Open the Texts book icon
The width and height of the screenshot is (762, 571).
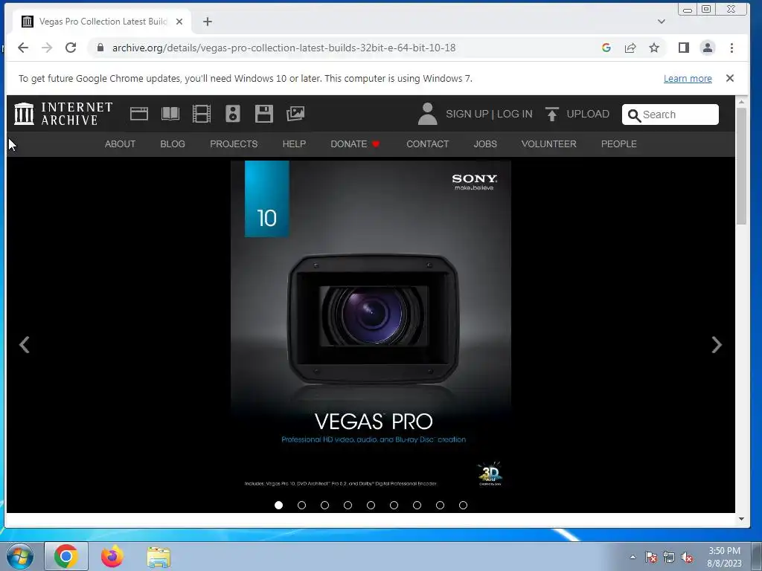tap(170, 114)
